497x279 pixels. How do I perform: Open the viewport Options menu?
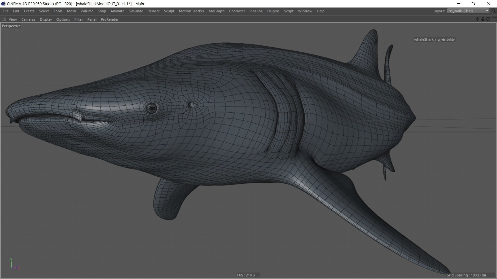[63, 19]
